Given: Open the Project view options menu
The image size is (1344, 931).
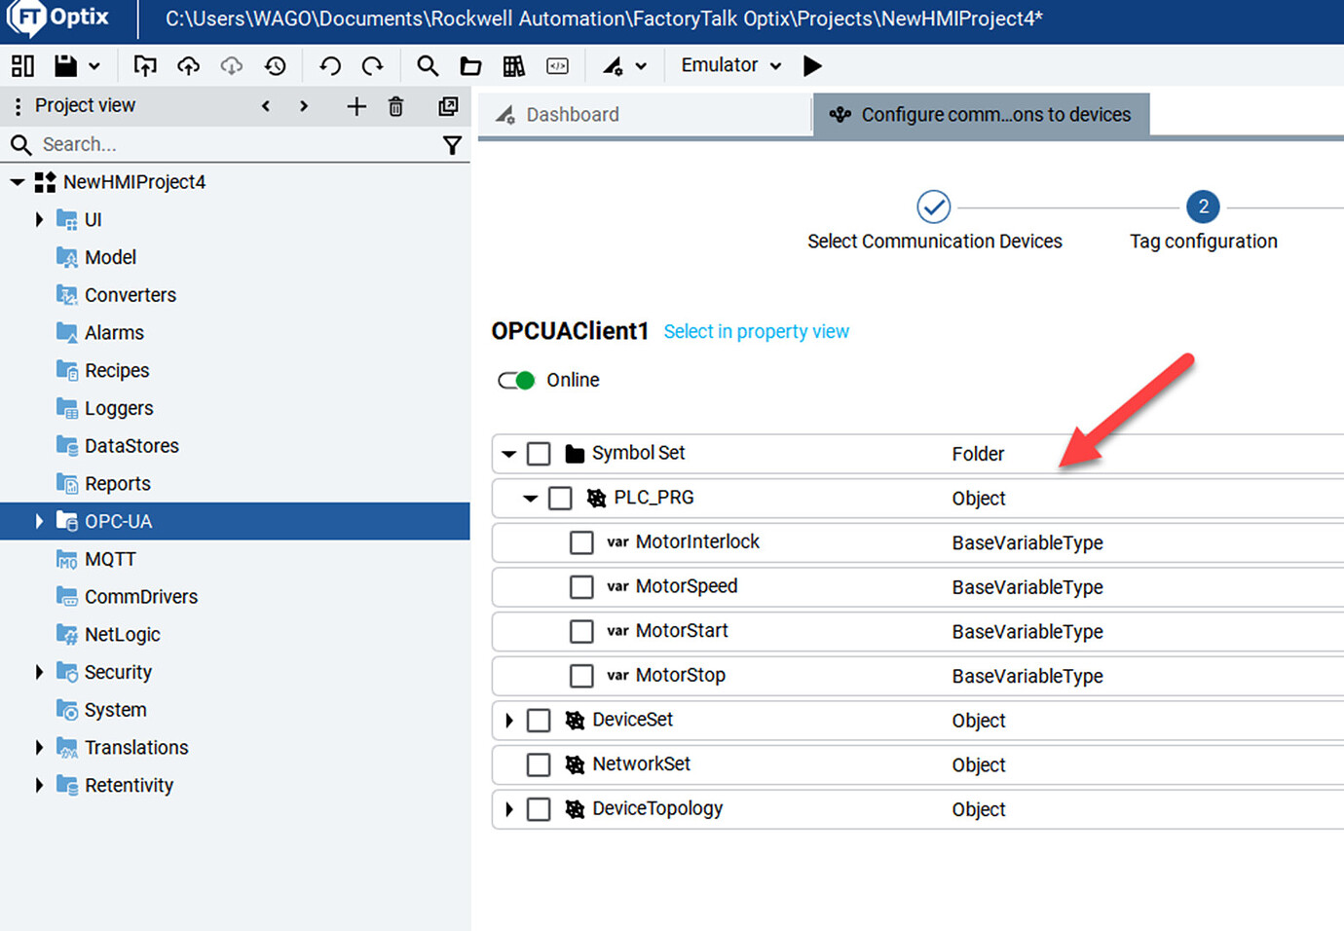Looking at the screenshot, I should click(x=17, y=105).
